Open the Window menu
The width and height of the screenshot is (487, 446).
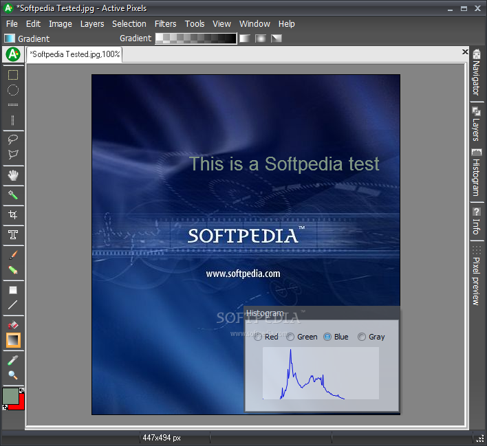pyautogui.click(x=255, y=24)
